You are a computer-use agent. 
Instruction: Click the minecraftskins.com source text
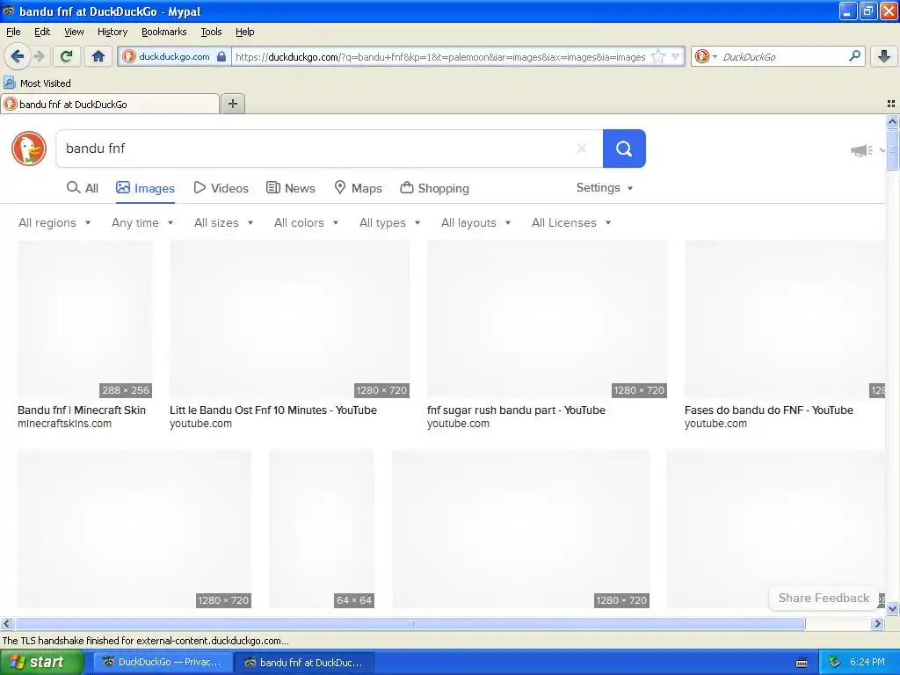click(64, 424)
